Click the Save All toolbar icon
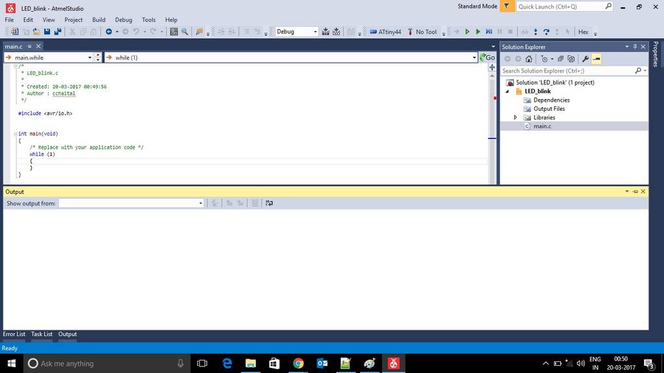664x373 pixels. (x=58, y=32)
